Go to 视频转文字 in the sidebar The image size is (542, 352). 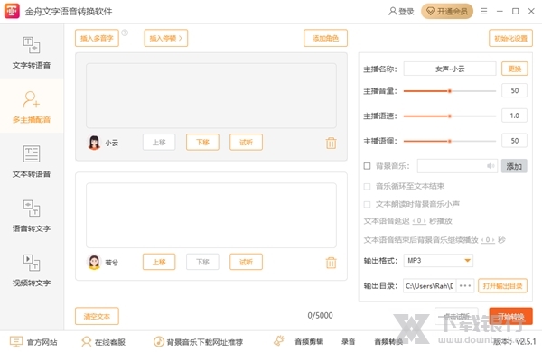(32, 270)
